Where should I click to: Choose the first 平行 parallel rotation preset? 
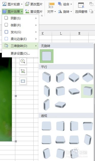46,77
